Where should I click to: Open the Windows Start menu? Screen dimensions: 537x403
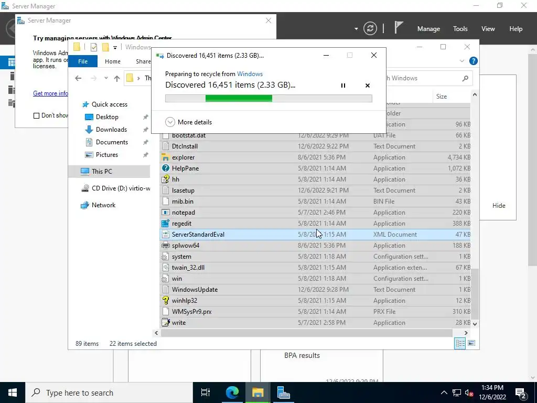click(x=13, y=393)
